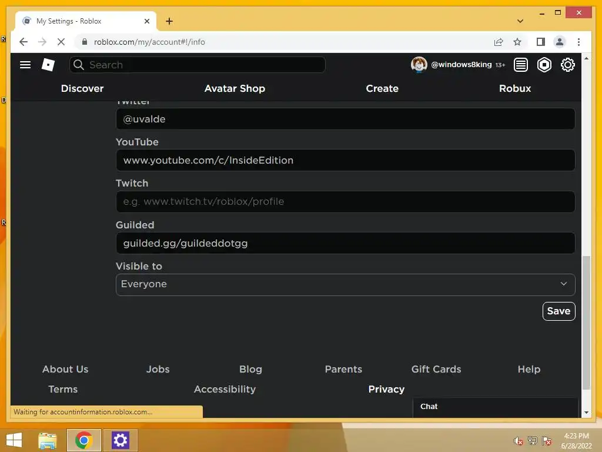Edit the Guilded link field
Viewport: 602px width, 452px height.
click(345, 243)
